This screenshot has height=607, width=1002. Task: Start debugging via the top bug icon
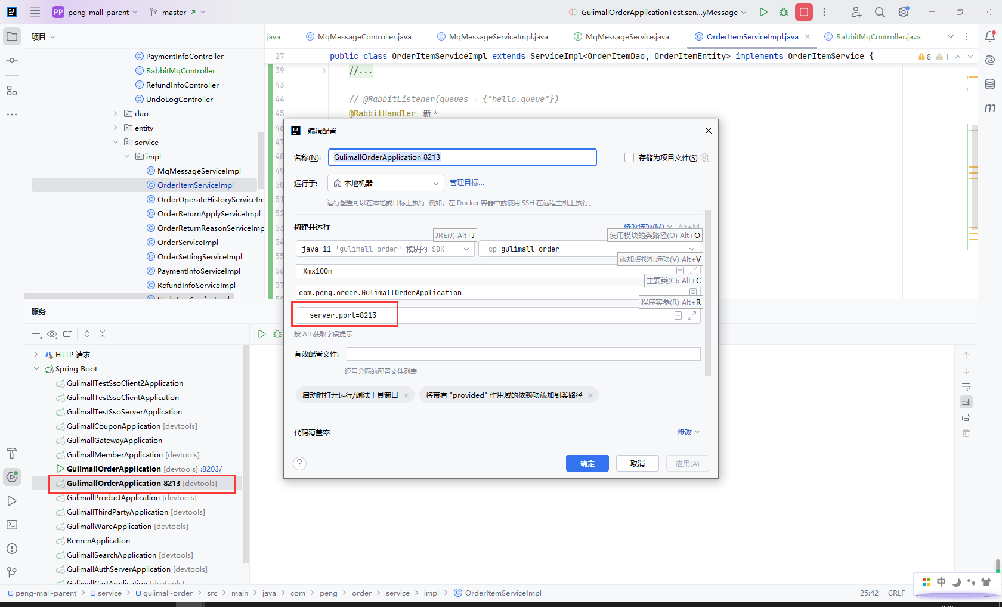(x=784, y=12)
